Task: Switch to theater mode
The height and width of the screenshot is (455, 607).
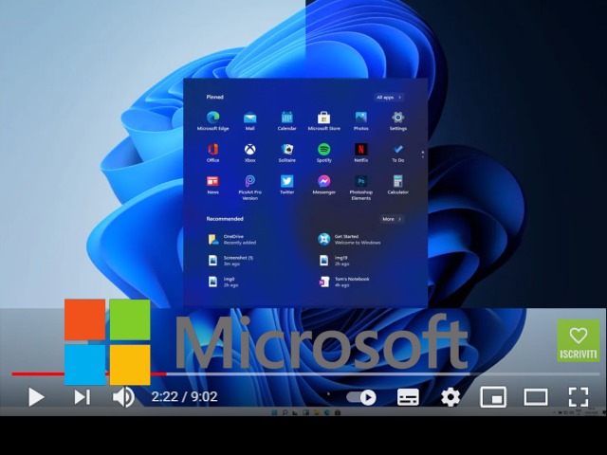Action: click(536, 397)
